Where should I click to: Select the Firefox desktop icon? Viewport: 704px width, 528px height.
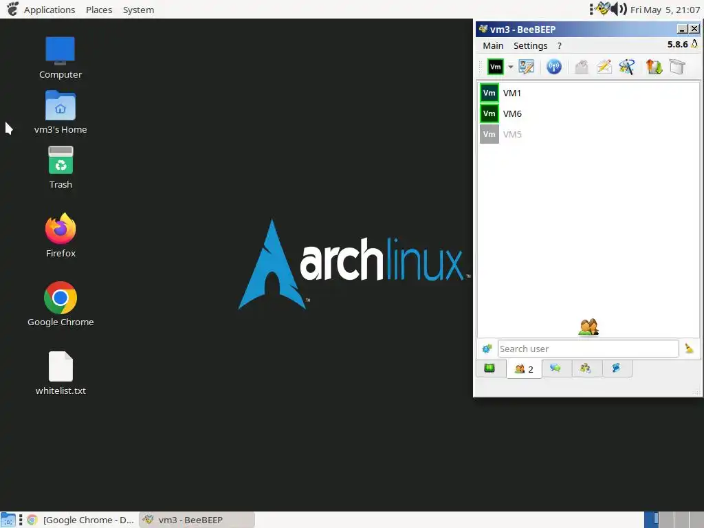[x=60, y=235]
